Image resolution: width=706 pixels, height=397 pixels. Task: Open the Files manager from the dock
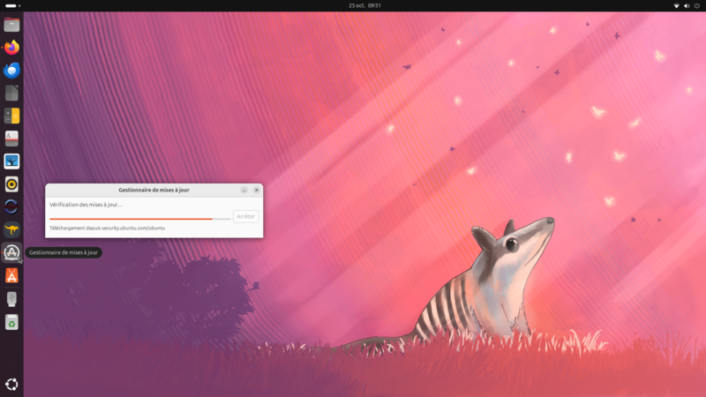click(x=11, y=25)
